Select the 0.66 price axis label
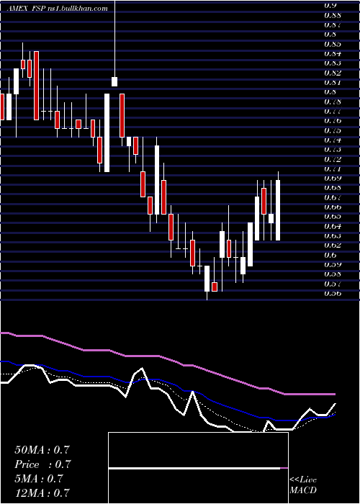Image resolution: width=360 pixels, height=504 pixels. click(333, 207)
